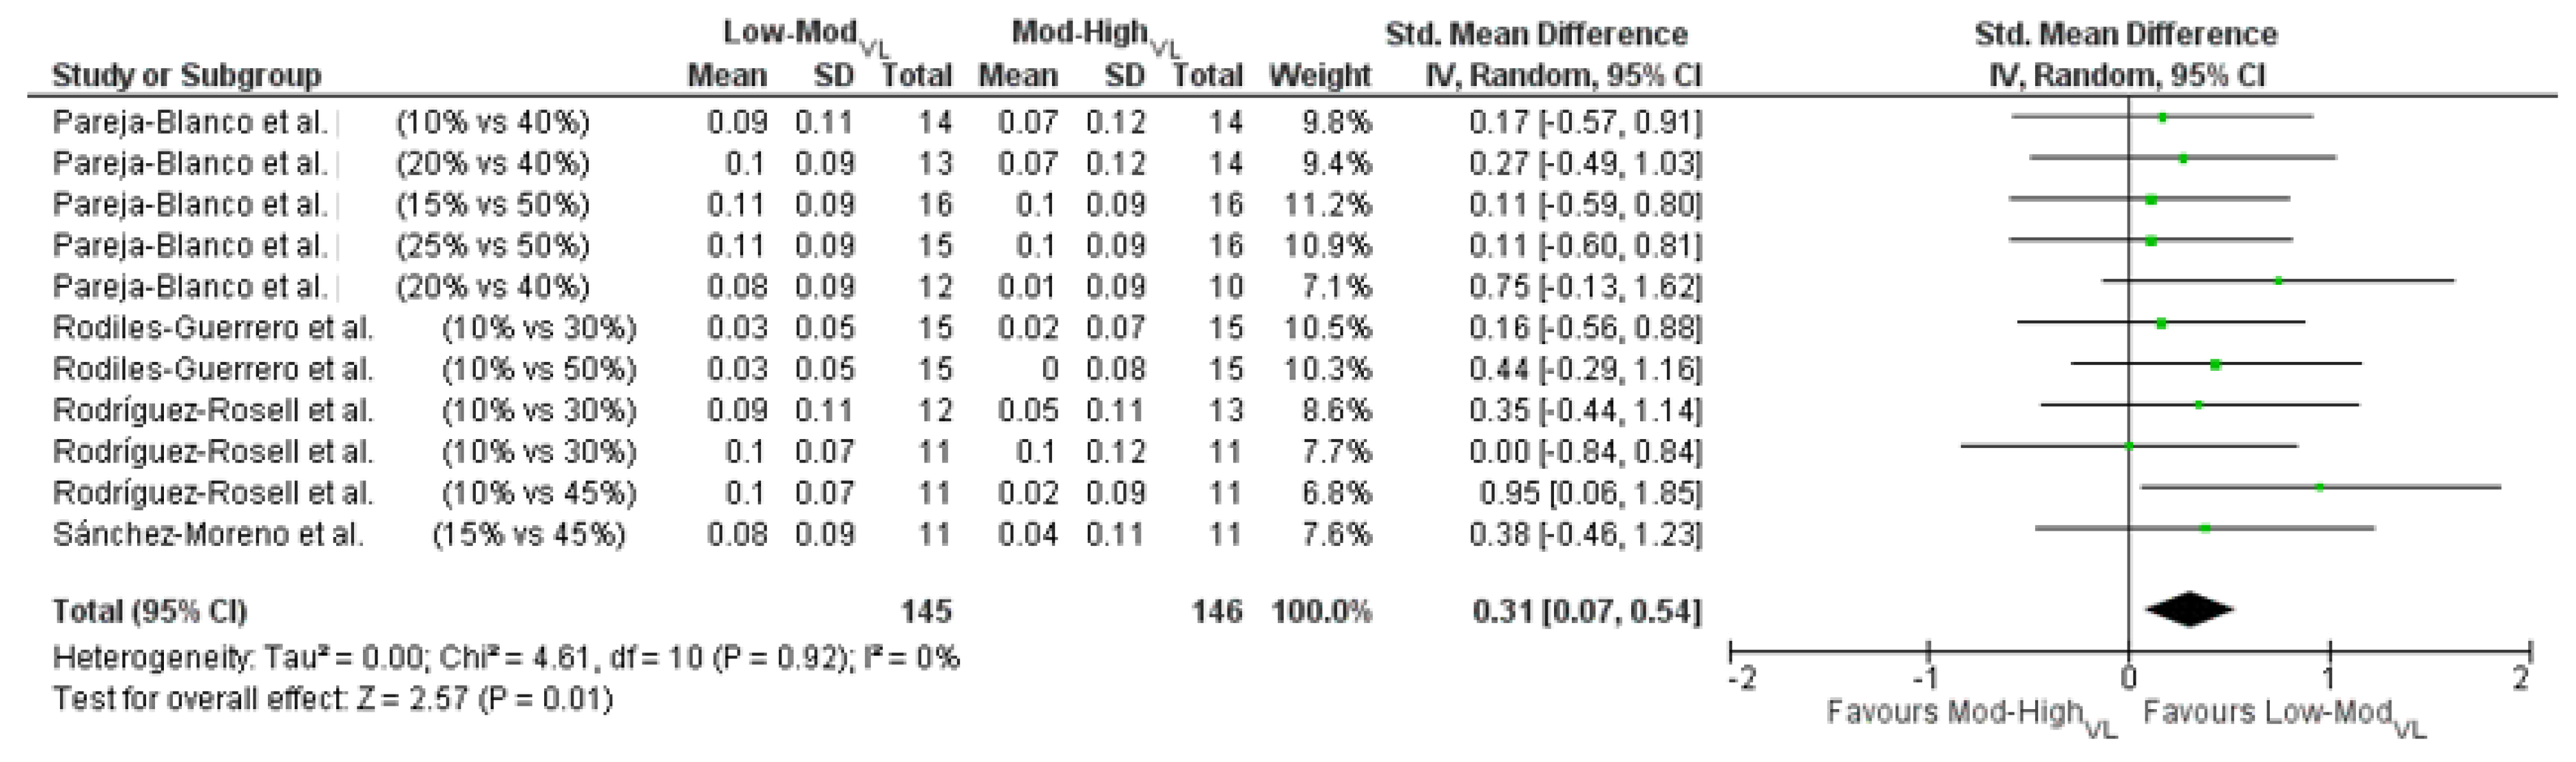
Task: Click the first Pareja-Blanco green marker 10% vs 40%
Action: [x=2162, y=118]
